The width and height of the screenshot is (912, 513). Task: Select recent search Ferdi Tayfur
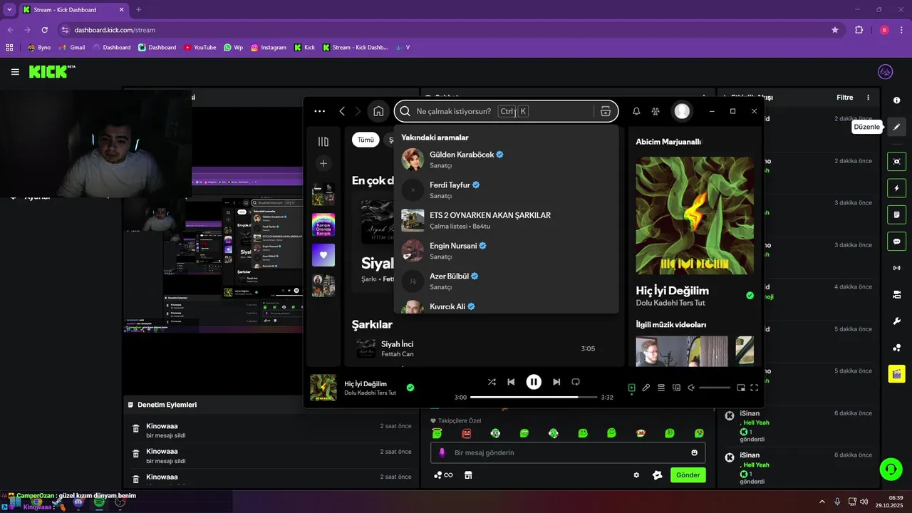click(506, 190)
